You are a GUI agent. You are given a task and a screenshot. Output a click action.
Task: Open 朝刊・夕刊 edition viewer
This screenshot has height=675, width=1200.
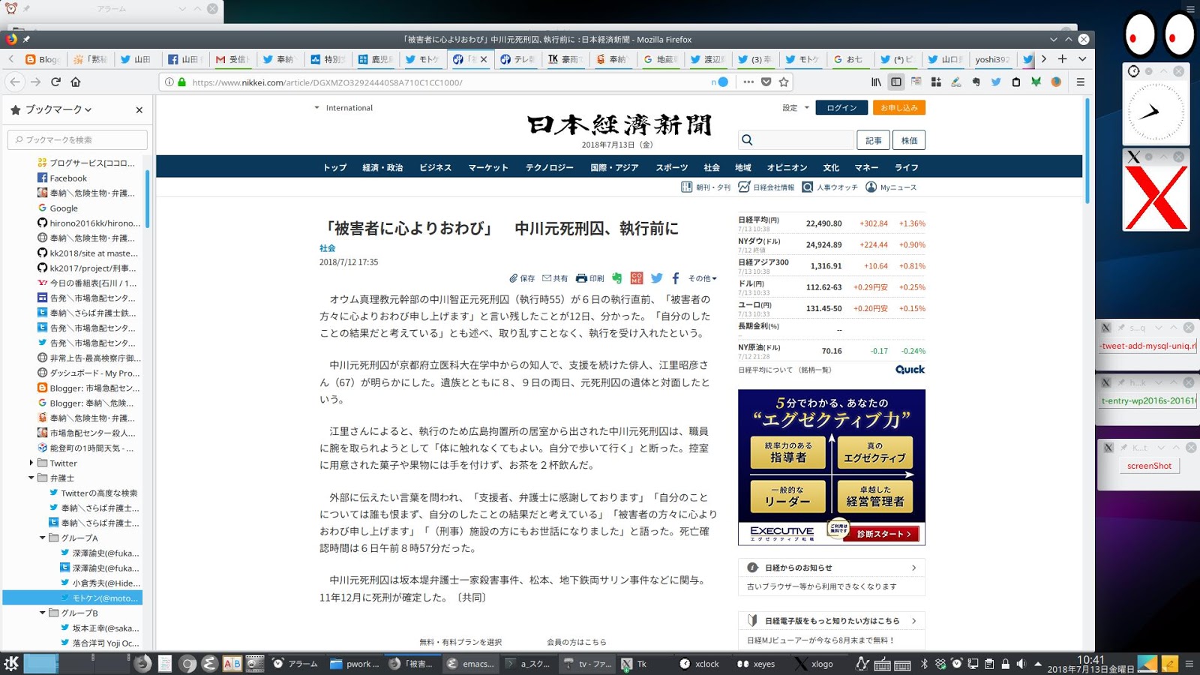pyautogui.click(x=706, y=187)
